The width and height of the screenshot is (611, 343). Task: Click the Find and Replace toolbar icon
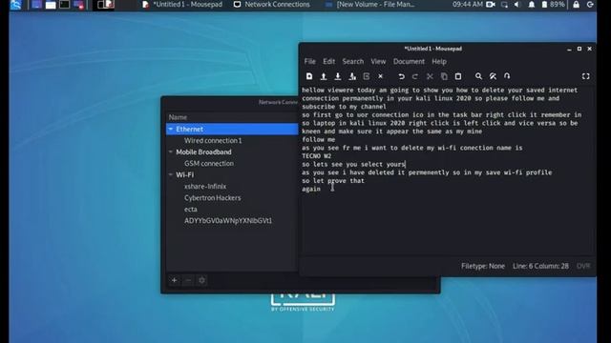(493, 76)
